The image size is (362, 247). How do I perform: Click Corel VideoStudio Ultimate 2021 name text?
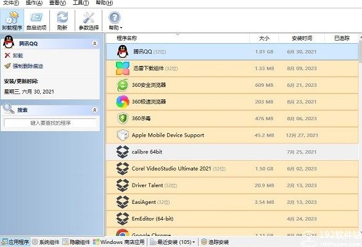point(171,169)
